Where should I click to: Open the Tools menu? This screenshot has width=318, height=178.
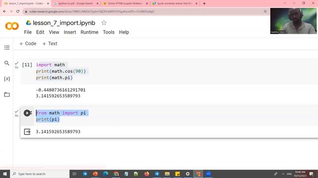pyautogui.click(x=109, y=32)
